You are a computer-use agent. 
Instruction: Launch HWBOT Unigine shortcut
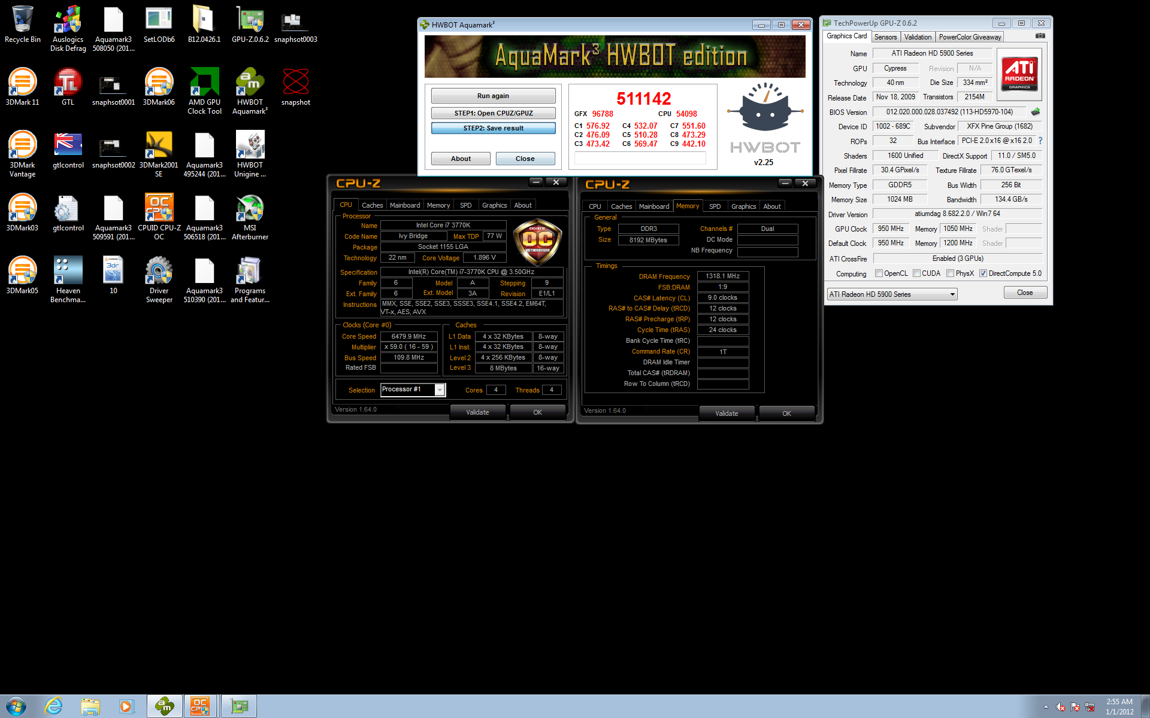point(250,154)
